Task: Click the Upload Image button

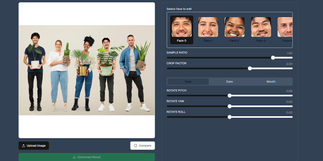Action: [x=34, y=146]
